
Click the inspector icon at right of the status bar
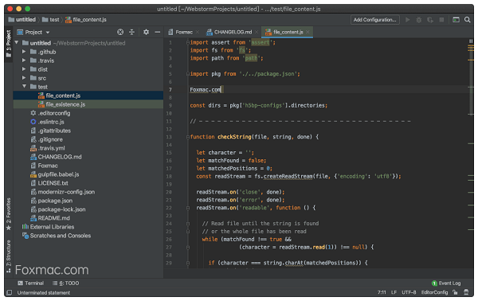pos(466,292)
